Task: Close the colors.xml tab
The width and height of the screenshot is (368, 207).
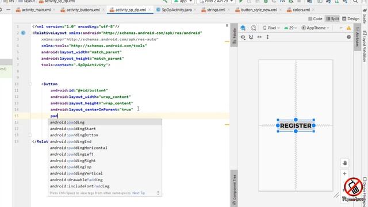Action: [x=313, y=10]
